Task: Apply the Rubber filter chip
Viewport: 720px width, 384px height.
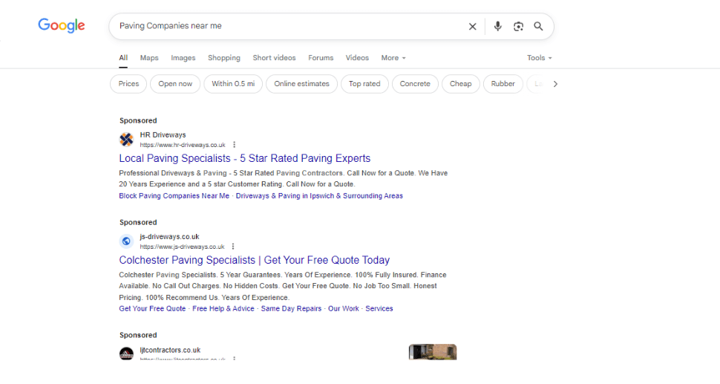Action: pos(503,84)
